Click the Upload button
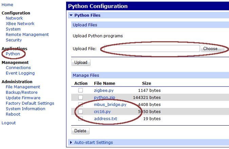This screenshot has width=229, height=149. (81, 62)
